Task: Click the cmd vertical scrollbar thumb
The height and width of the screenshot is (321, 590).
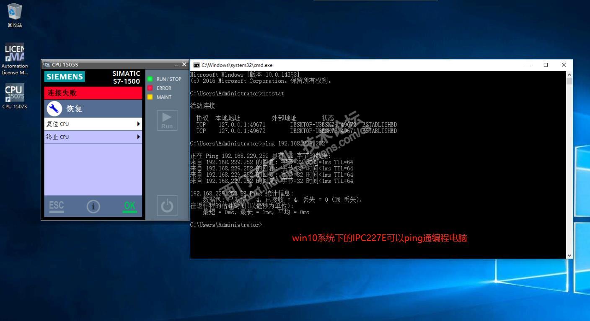Action: 569,81
